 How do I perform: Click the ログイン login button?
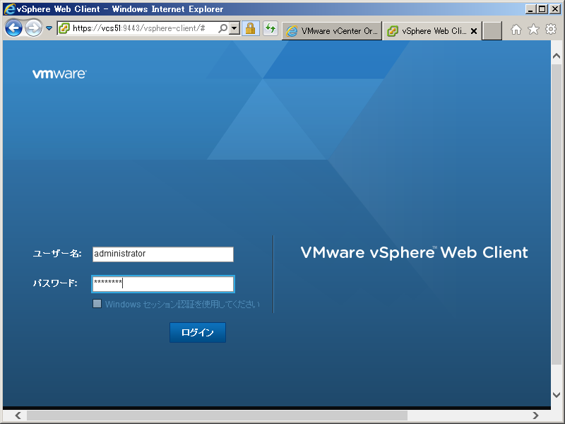pyautogui.click(x=197, y=332)
